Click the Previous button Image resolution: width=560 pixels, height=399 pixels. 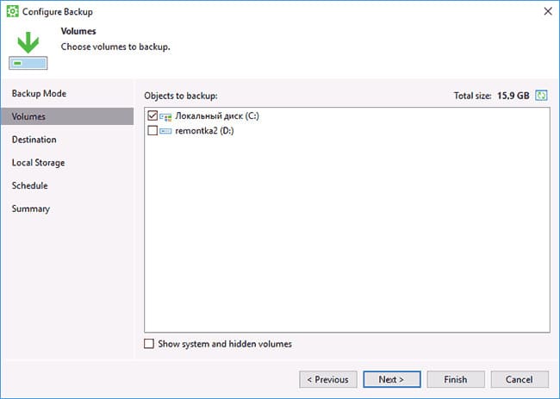[x=328, y=379]
